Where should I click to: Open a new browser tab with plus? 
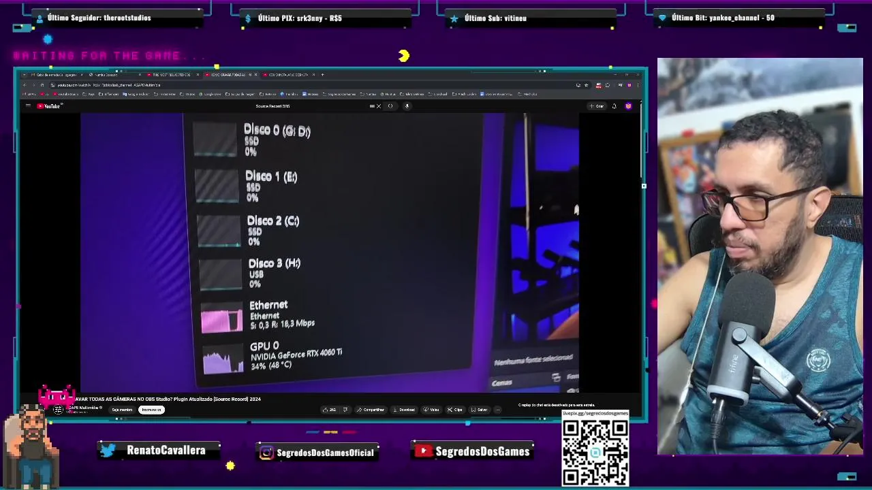[322, 74]
